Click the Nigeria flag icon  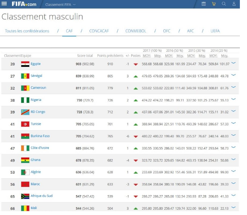(x=25, y=100)
